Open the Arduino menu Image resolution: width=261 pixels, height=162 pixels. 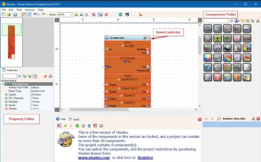tap(30, 10)
